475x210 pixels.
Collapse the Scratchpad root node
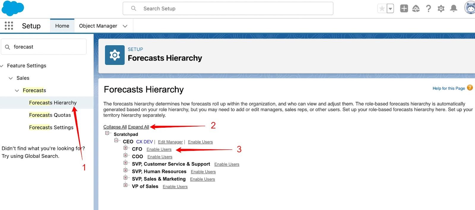pyautogui.click(x=107, y=133)
